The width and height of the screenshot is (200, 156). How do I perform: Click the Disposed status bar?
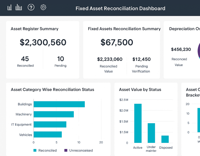tap(165, 139)
